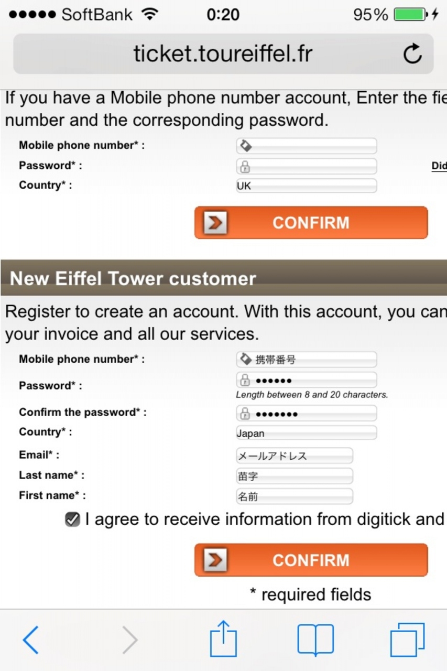
Task: Tap the Last name input field
Action: point(294,476)
